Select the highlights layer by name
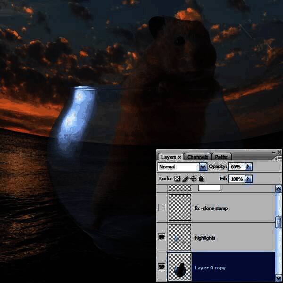The image size is (283, 283). pos(205,238)
